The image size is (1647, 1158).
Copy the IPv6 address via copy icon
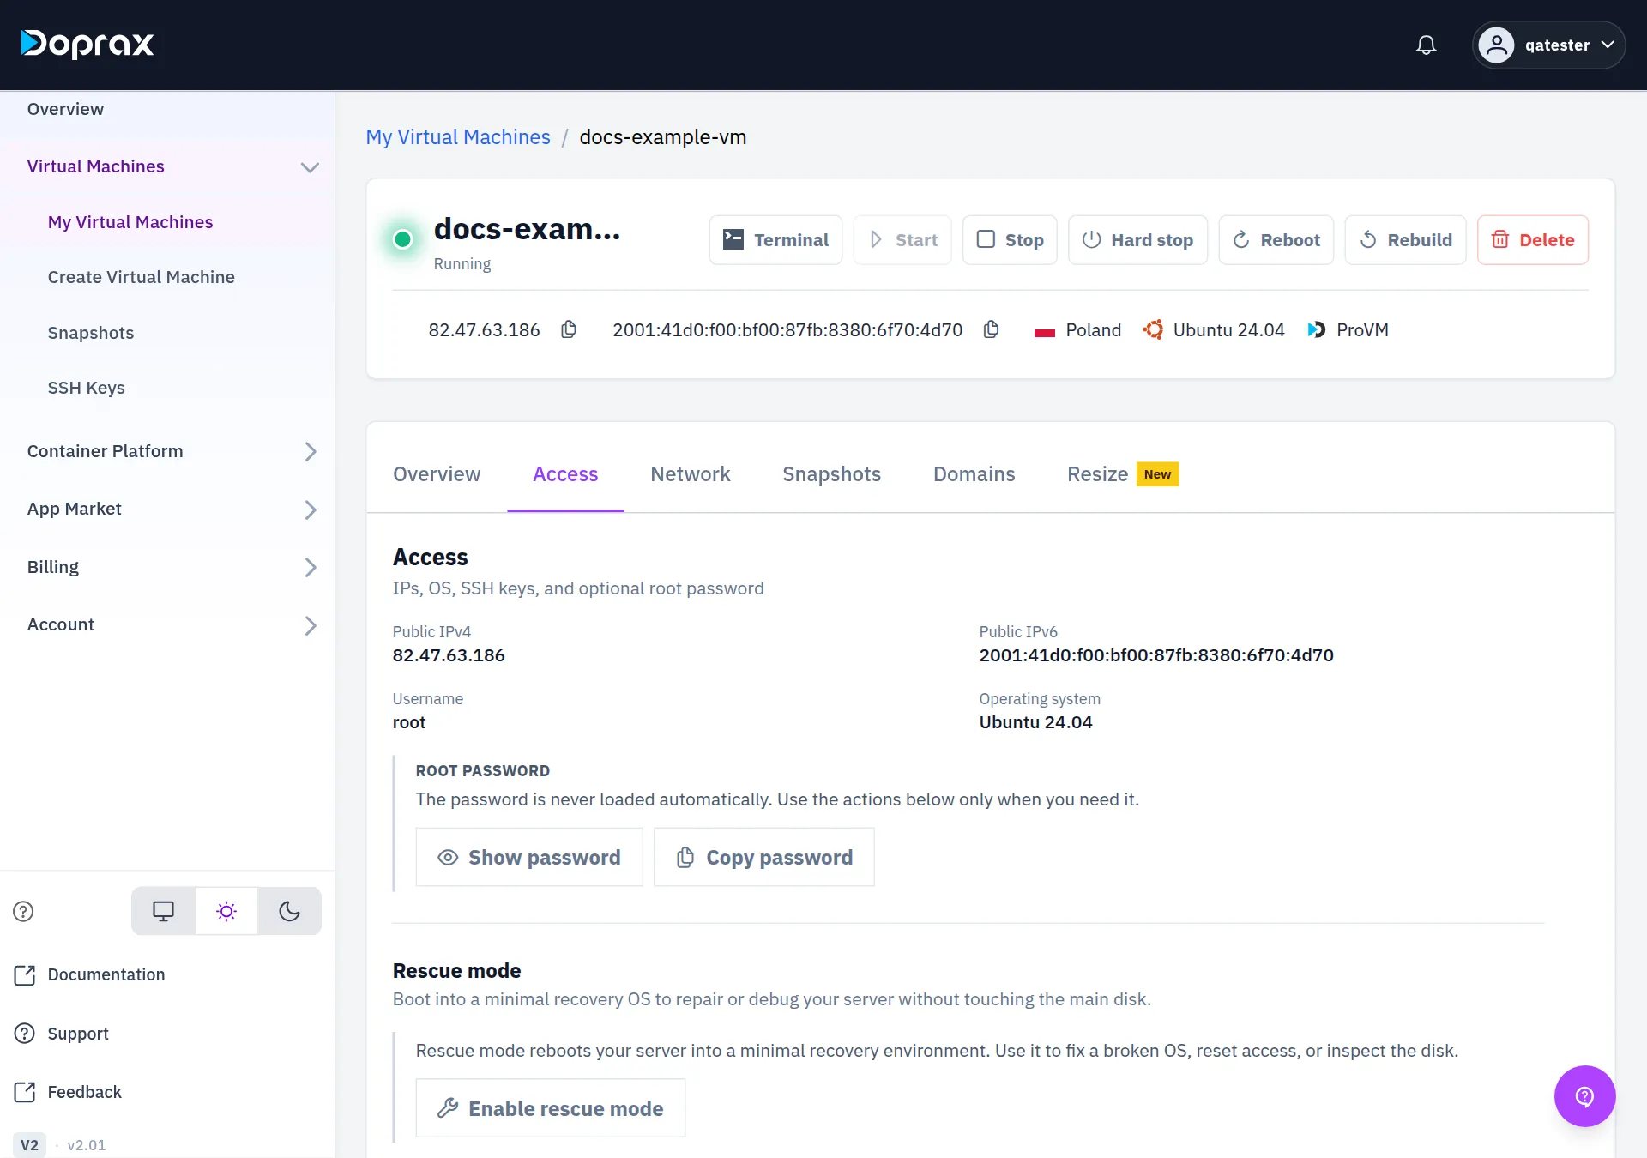(991, 329)
